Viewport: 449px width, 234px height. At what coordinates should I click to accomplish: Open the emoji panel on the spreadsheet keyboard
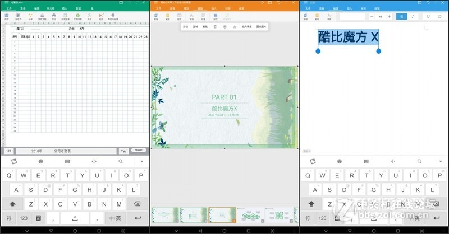40,161
